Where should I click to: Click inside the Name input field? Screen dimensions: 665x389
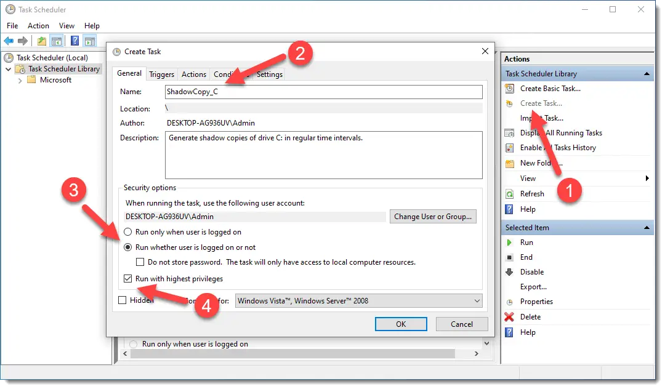[x=277, y=91]
